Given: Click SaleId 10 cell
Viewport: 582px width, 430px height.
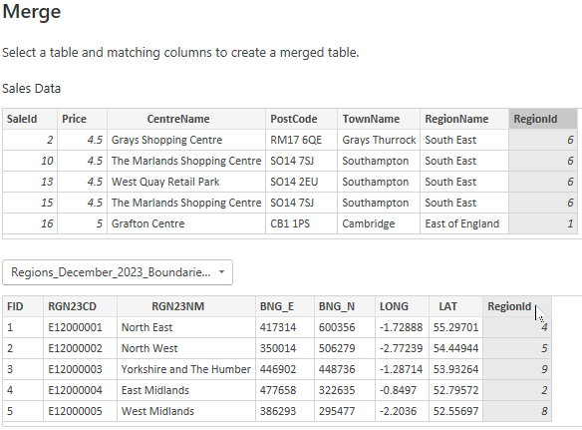Looking at the screenshot, I should pos(30,161).
